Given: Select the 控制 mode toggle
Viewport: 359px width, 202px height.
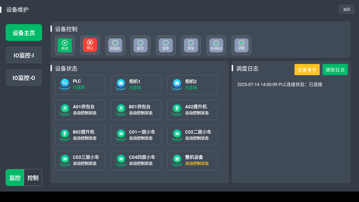Looking at the screenshot, I should 33,177.
